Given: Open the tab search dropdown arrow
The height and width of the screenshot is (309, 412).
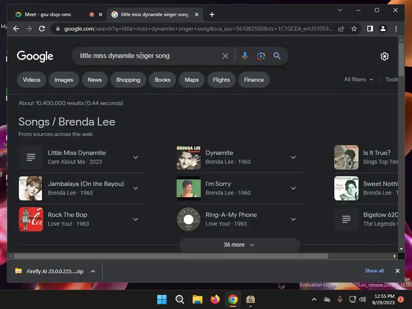Looking at the screenshot, I should pyautogui.click(x=340, y=10).
